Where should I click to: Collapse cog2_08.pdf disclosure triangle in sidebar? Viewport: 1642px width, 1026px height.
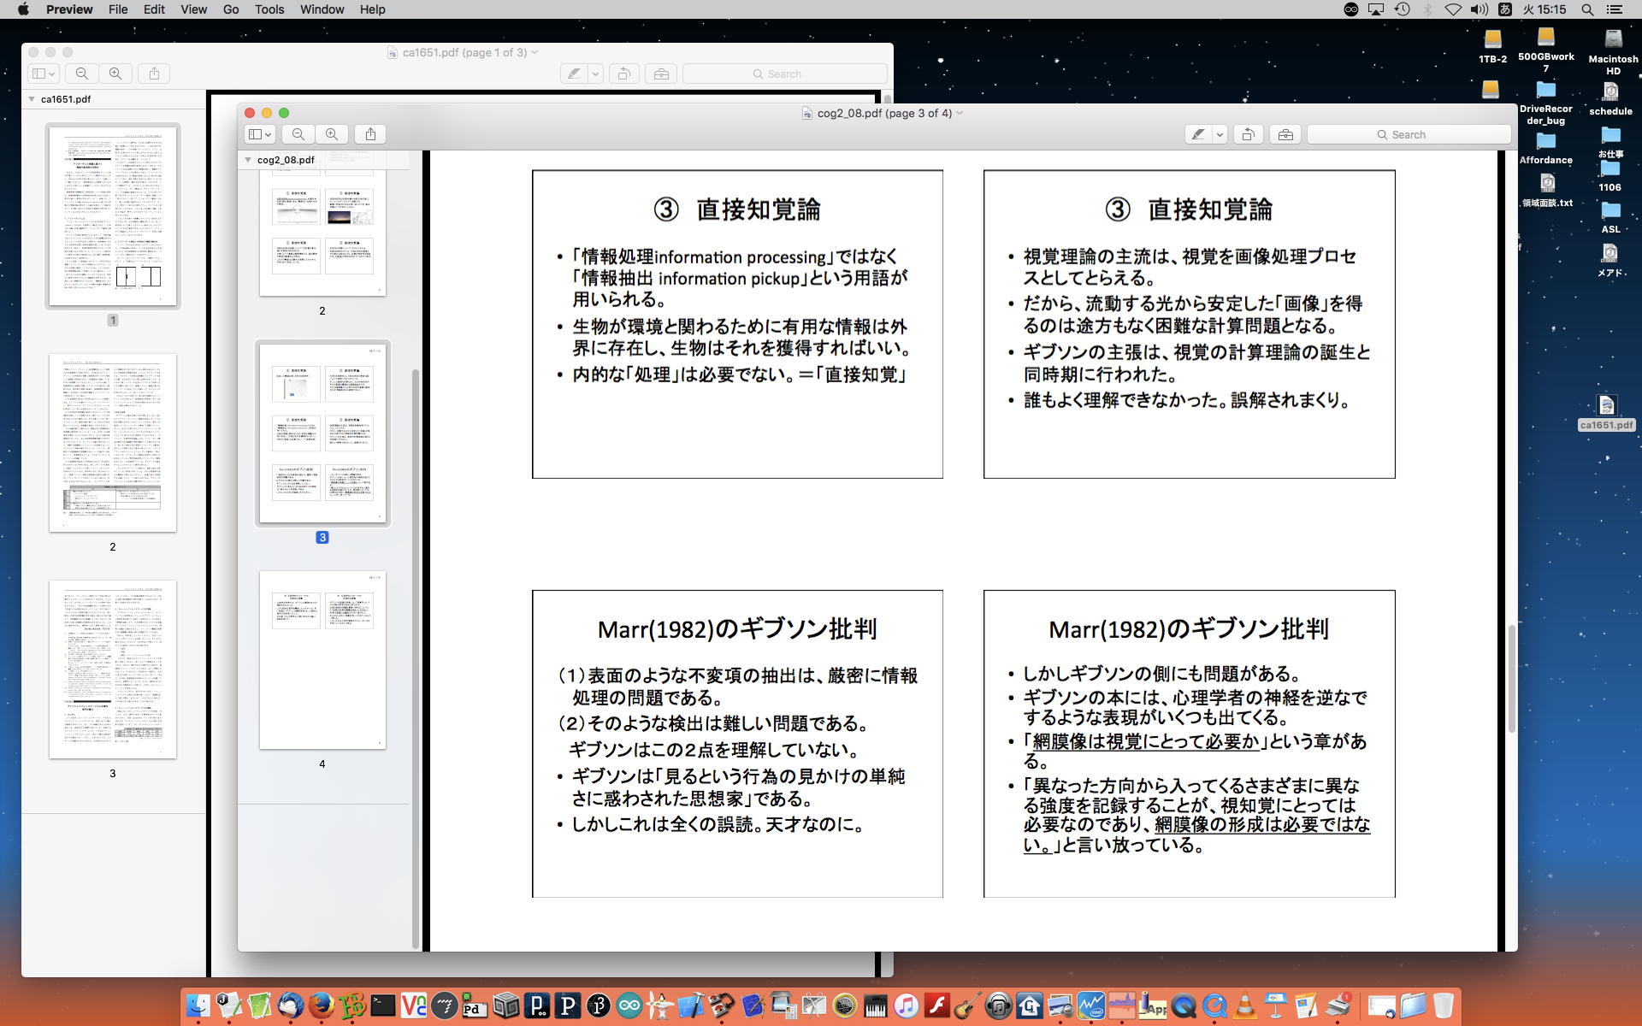point(248,160)
